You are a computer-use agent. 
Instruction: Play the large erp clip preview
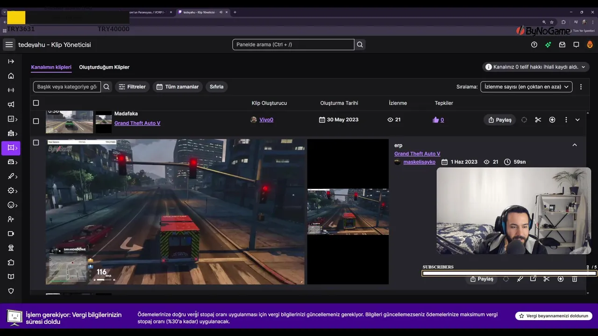click(x=175, y=211)
